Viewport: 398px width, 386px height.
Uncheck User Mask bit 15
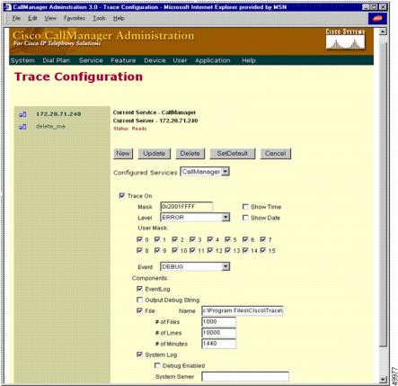click(x=263, y=250)
